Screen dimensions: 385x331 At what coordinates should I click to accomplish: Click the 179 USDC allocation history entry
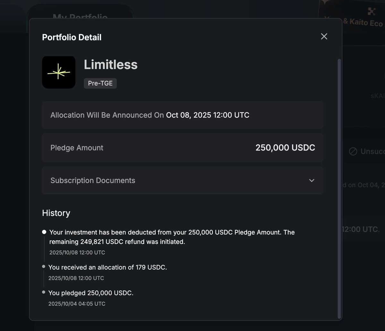(107, 267)
